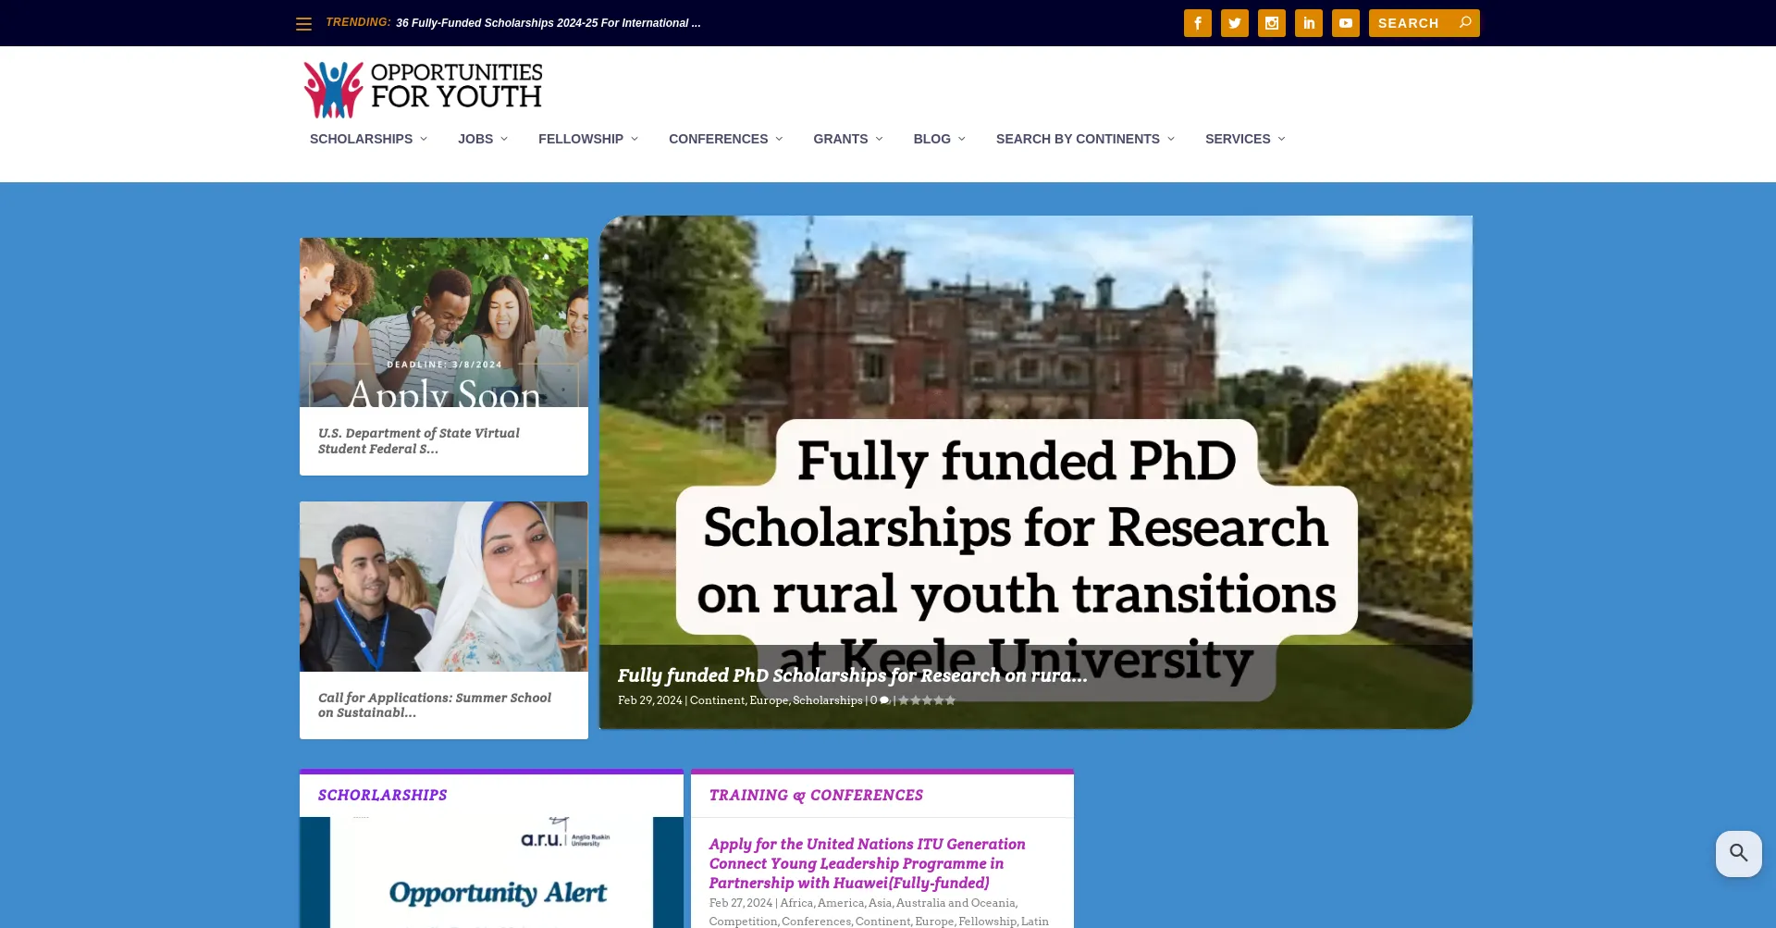This screenshot has width=1776, height=928.
Task: Open the trending 36 Fully-Funded Scholarships link
Action: [548, 23]
